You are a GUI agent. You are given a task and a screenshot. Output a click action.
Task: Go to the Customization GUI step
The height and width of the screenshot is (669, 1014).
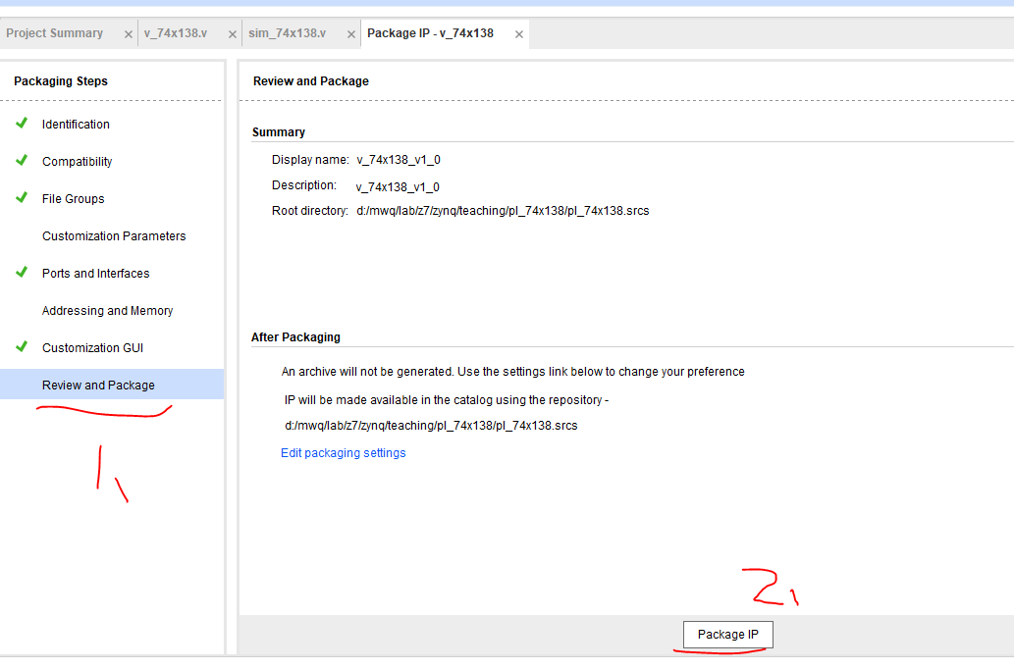click(92, 348)
